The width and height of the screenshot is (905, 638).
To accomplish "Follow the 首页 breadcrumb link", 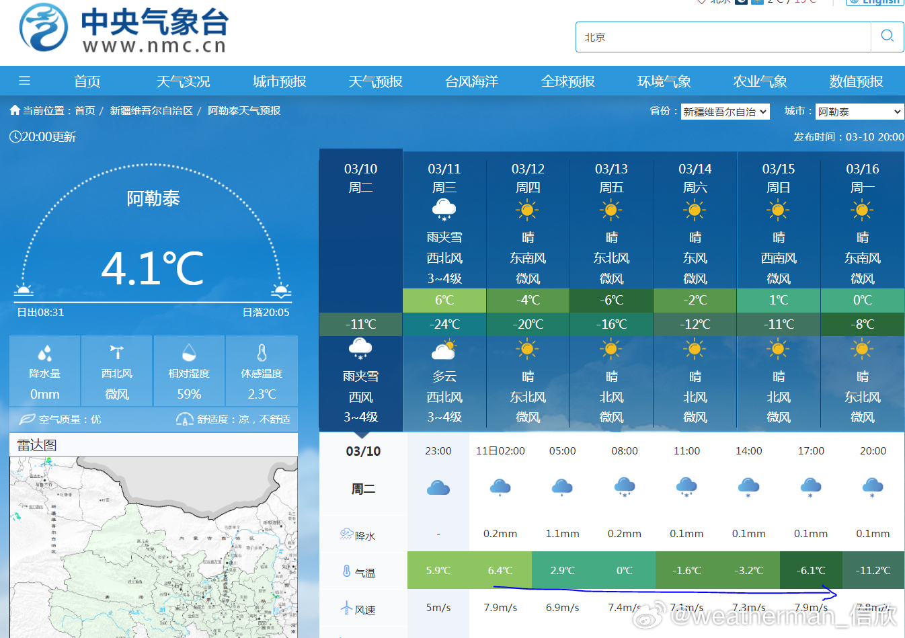I will 85,110.
